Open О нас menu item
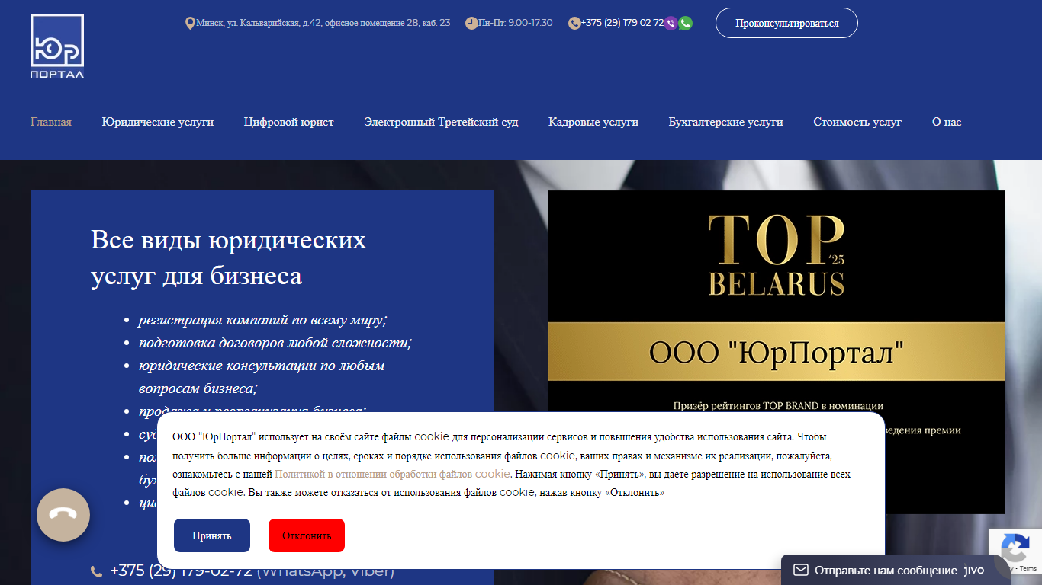 [x=947, y=122]
